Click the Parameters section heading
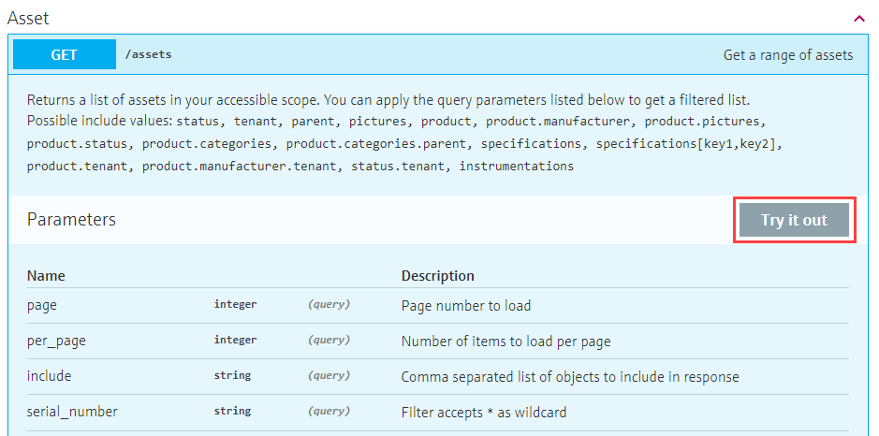The width and height of the screenshot is (879, 436). 71,220
